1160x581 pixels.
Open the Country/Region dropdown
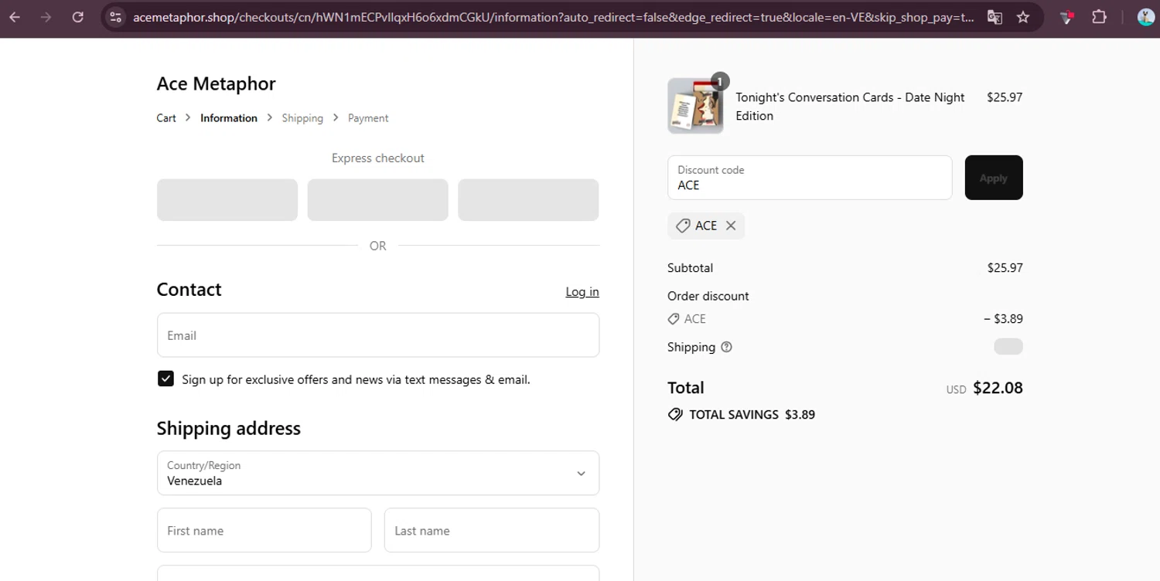pos(378,473)
